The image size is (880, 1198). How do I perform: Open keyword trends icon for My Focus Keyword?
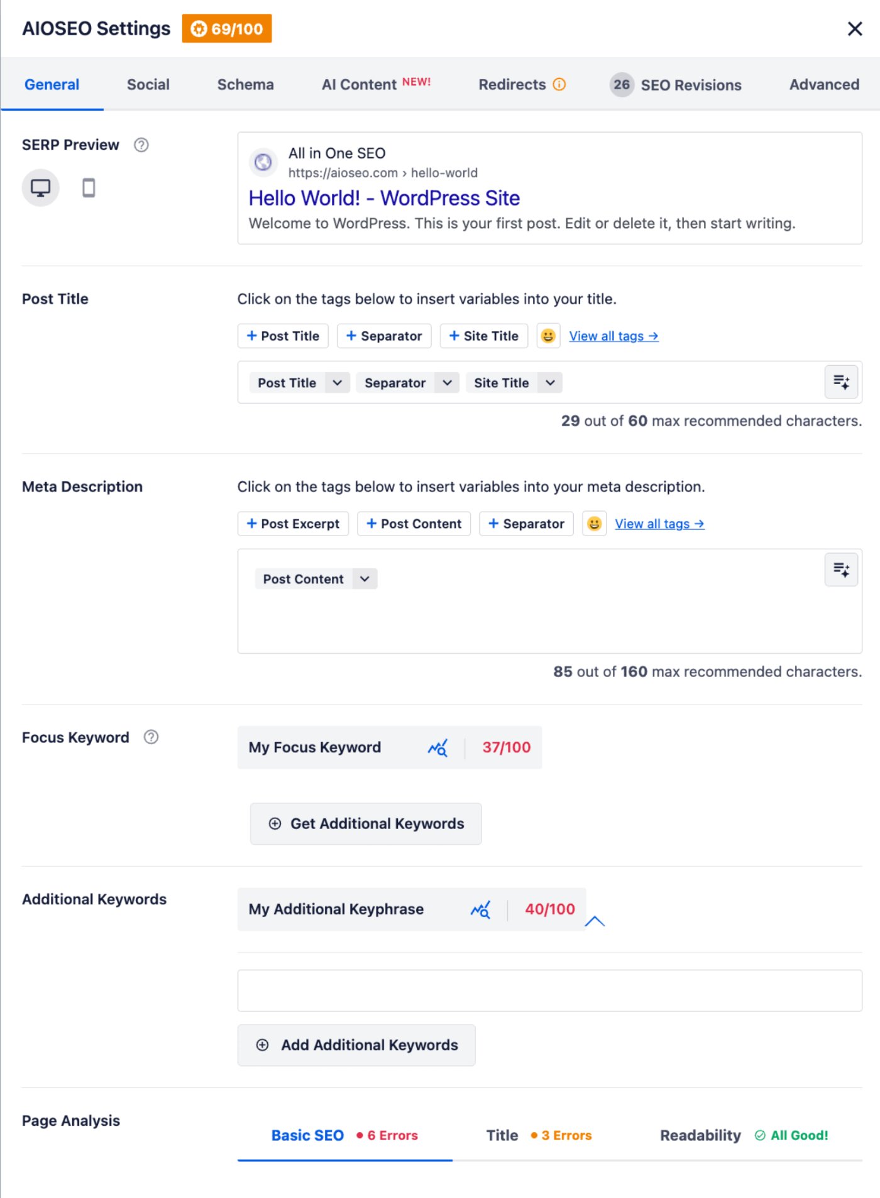click(437, 747)
